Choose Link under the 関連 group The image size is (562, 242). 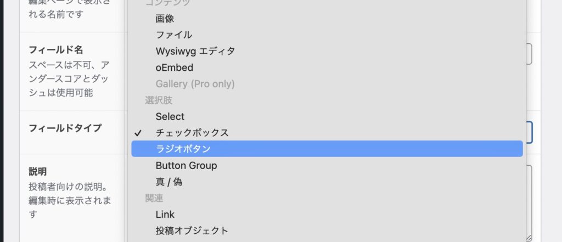(165, 214)
